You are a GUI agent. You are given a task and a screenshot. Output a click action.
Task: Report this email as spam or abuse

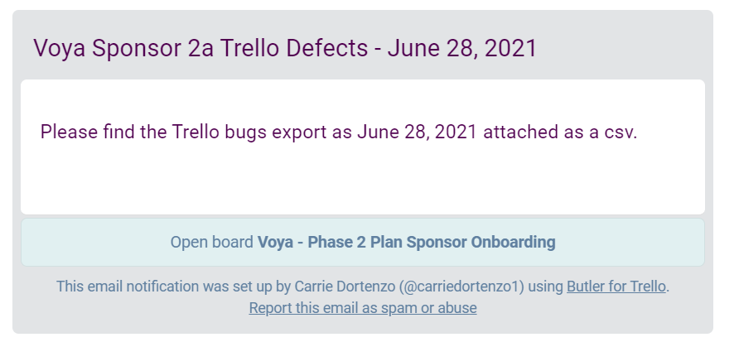pos(362,308)
